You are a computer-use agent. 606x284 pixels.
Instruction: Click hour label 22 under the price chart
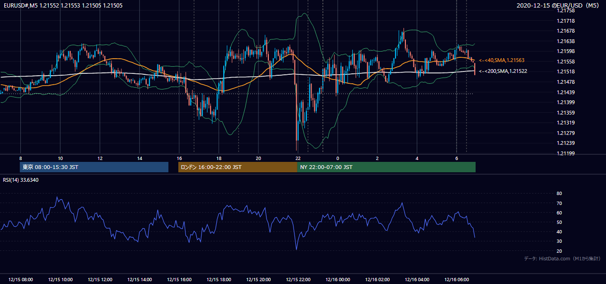pos(298,158)
